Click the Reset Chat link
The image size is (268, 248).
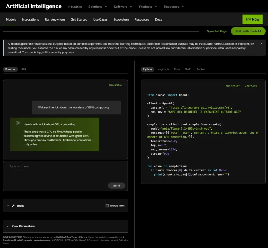click(116, 85)
